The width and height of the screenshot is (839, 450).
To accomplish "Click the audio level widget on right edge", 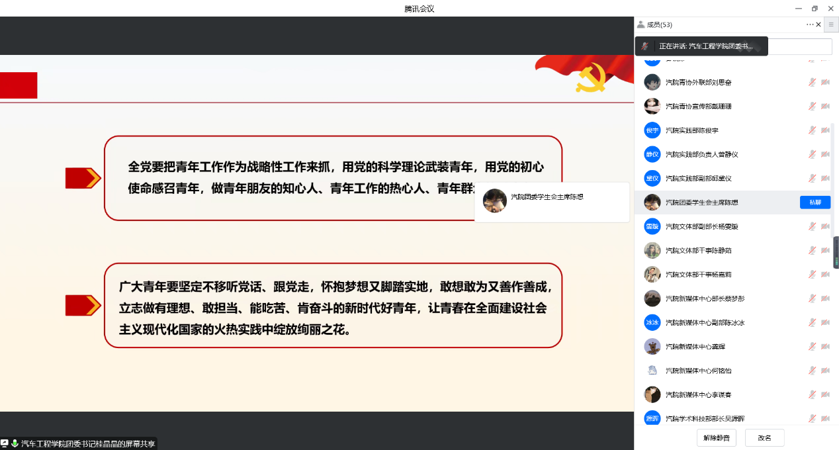I will pyautogui.click(x=836, y=251).
